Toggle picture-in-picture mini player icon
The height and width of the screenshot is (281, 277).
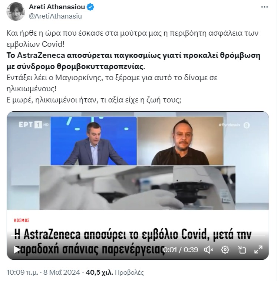(x=242, y=249)
